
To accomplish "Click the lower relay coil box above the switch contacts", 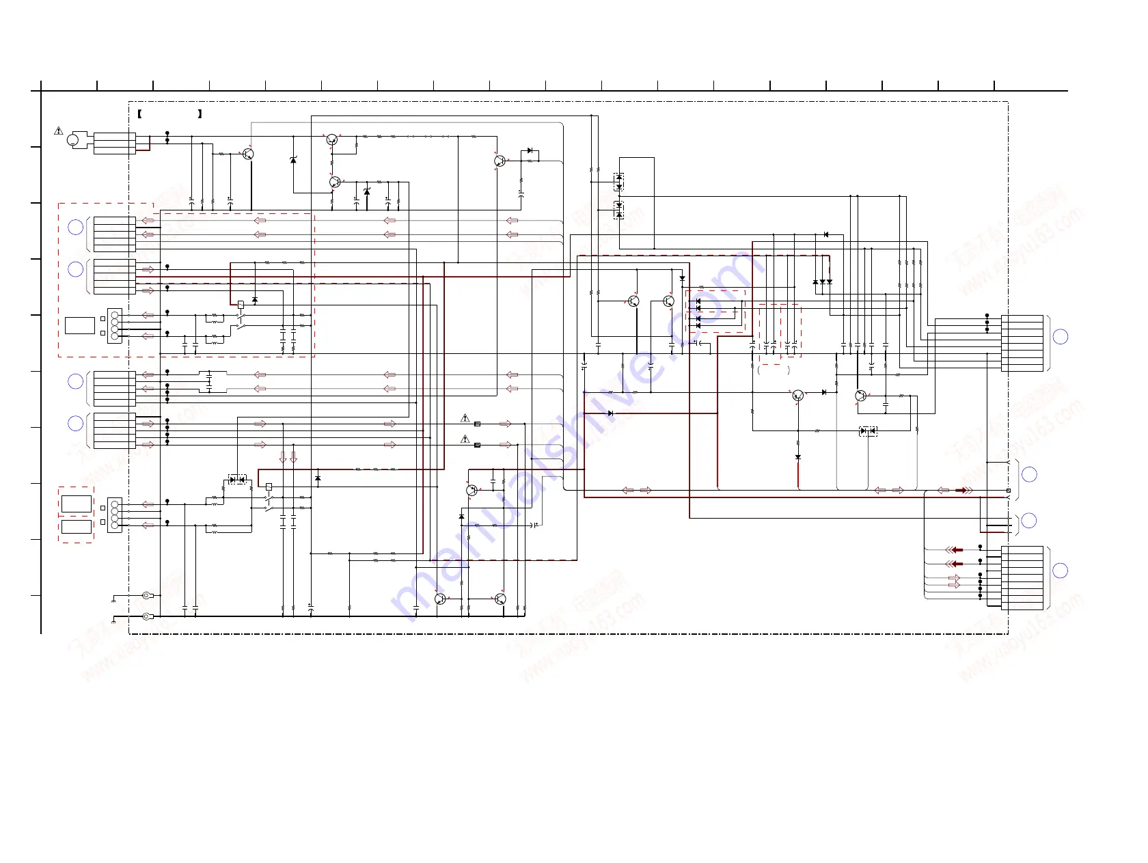I will 269,487.
